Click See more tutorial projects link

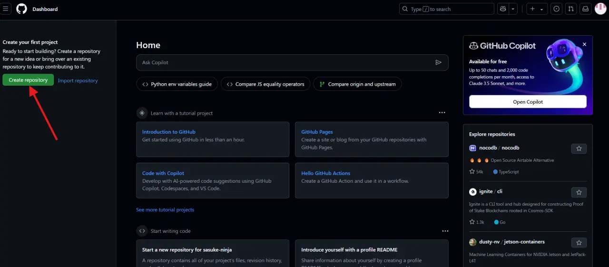[x=165, y=209]
